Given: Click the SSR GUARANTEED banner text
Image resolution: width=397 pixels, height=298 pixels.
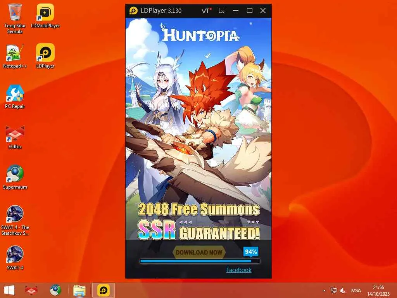Looking at the screenshot, I should [199, 230].
